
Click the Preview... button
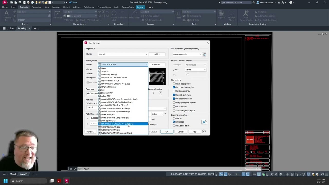[90, 132]
